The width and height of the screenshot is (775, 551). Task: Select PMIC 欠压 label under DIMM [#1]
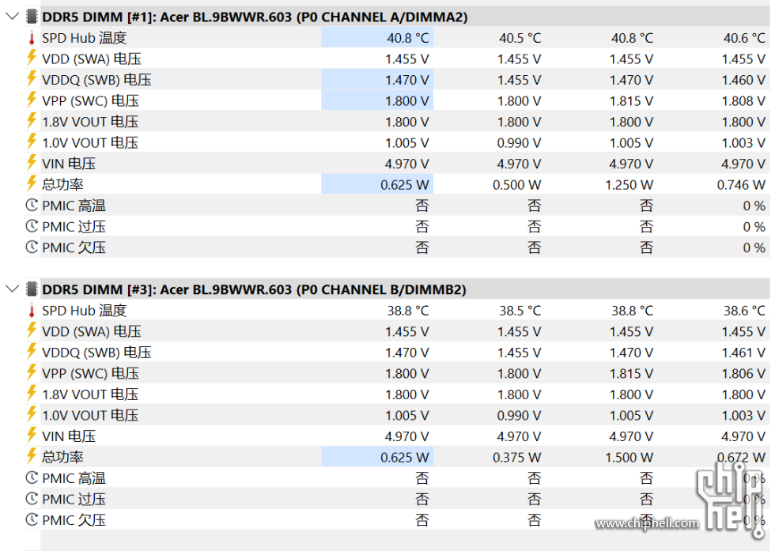(x=74, y=247)
